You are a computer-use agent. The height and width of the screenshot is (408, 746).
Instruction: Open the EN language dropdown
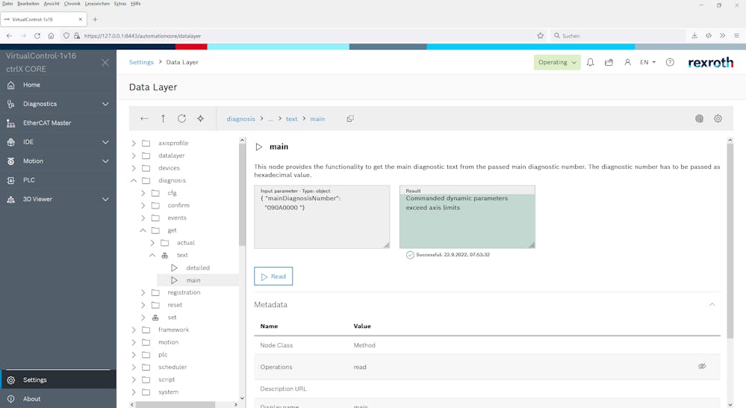647,63
